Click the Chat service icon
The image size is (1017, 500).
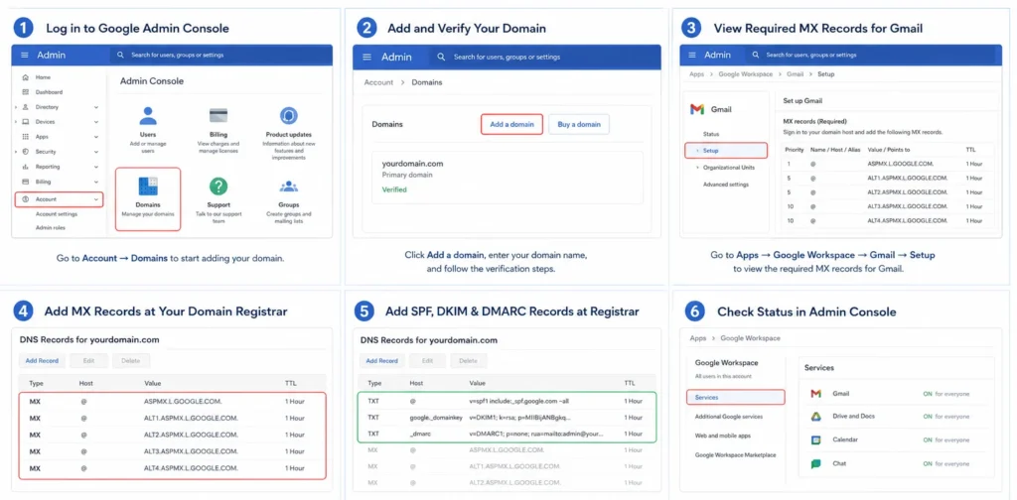[x=816, y=463]
